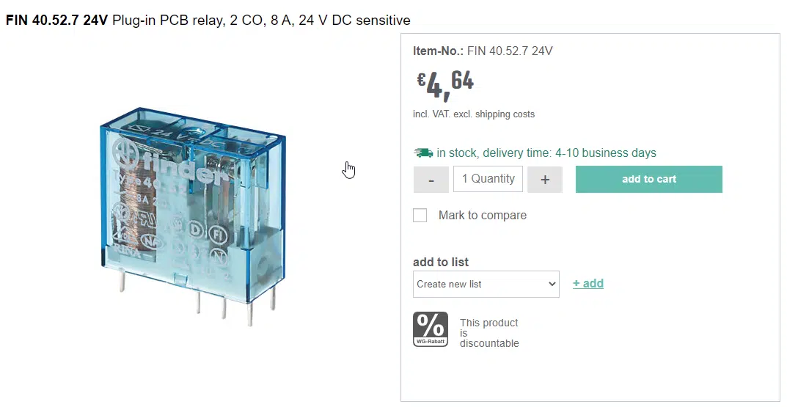Click the "+ add" list link
Image resolution: width=787 pixels, height=407 pixels.
click(x=587, y=284)
